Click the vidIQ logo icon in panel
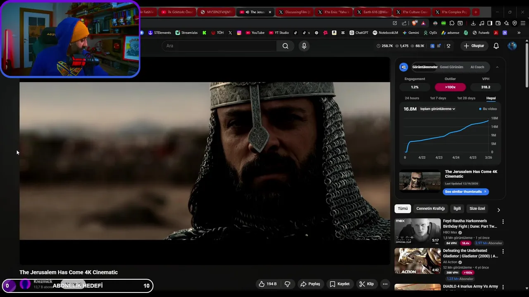 [404, 67]
